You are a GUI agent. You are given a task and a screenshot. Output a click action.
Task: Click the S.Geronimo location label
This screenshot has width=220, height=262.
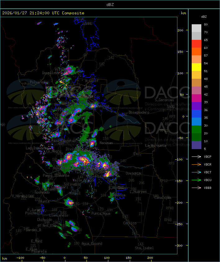[x=164, y=100]
